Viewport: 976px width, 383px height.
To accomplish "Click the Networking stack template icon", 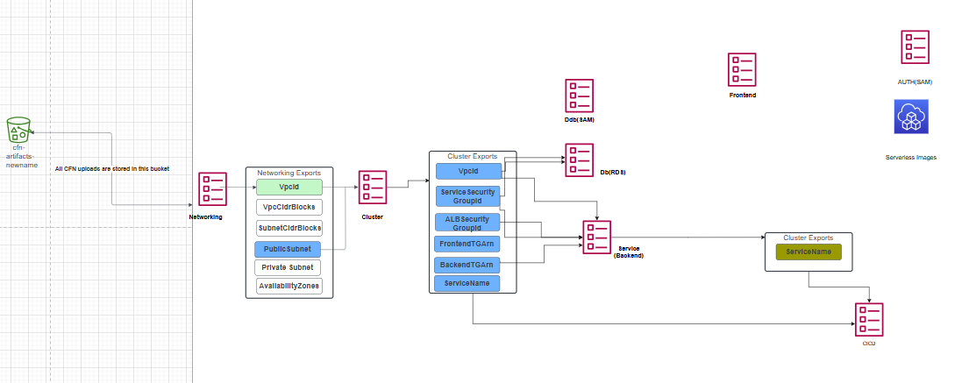I will pyautogui.click(x=212, y=190).
